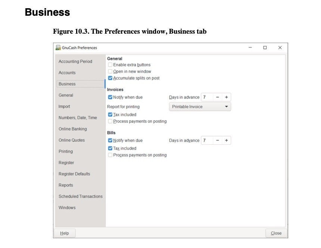Open the "Printable Invoice" dropdown
The height and width of the screenshot is (248, 321).
point(200,107)
